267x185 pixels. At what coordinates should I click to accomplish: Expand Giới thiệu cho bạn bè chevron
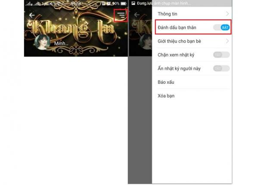(227, 41)
